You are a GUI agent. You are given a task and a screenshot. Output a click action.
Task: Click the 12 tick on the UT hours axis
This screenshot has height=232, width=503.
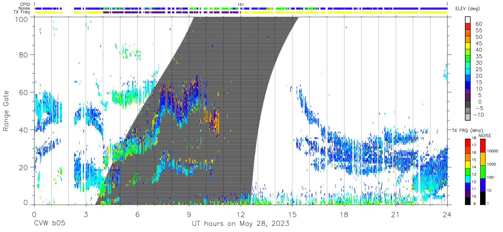241,214
